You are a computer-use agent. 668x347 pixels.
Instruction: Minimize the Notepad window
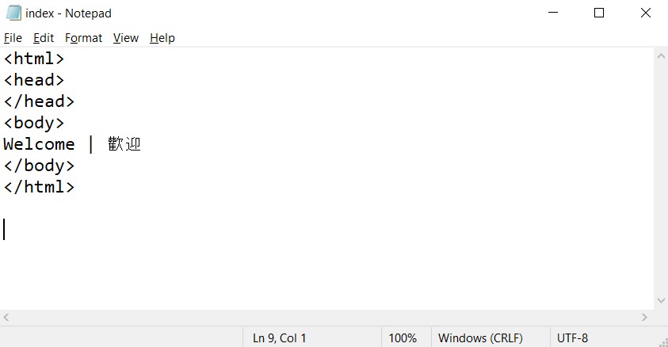coord(553,13)
